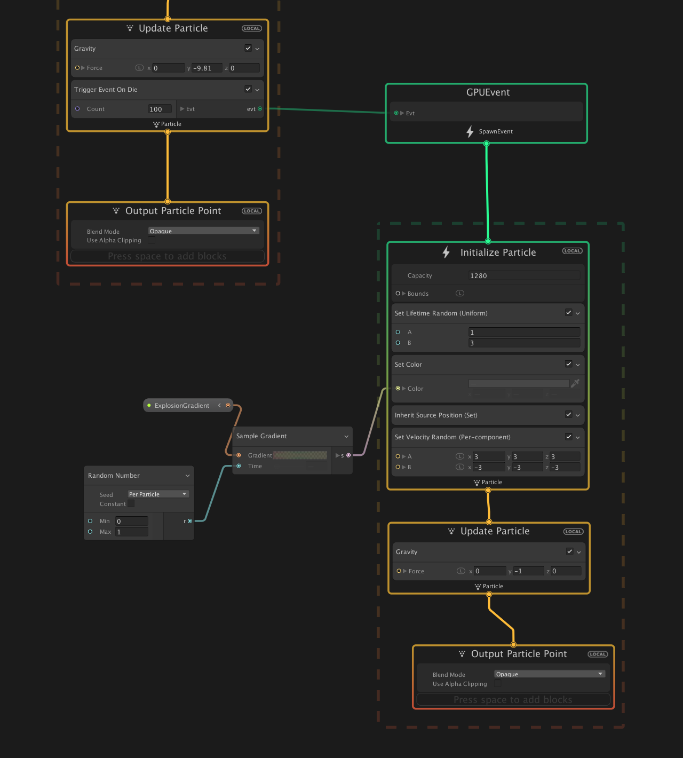This screenshot has height=758, width=683.
Task: Click the Count field showing 100
Action: tap(160, 109)
